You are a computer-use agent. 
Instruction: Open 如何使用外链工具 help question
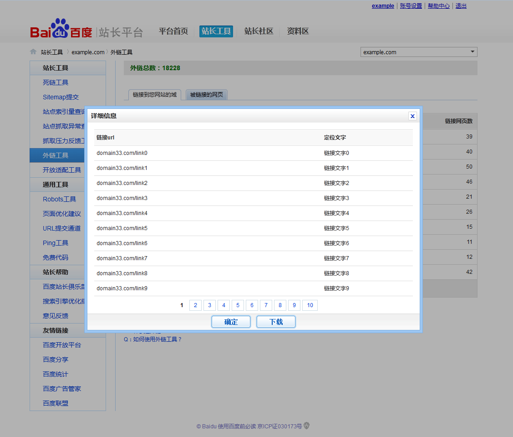pyautogui.click(x=153, y=339)
